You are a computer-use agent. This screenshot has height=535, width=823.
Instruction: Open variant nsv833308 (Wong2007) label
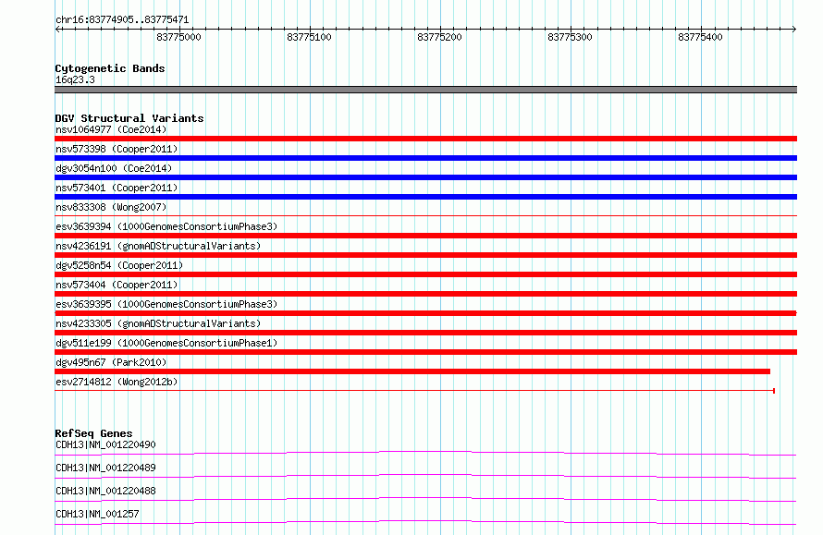[x=111, y=207]
